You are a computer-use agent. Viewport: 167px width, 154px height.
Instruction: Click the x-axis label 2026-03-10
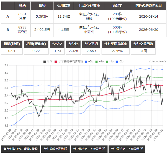click(102, 135)
